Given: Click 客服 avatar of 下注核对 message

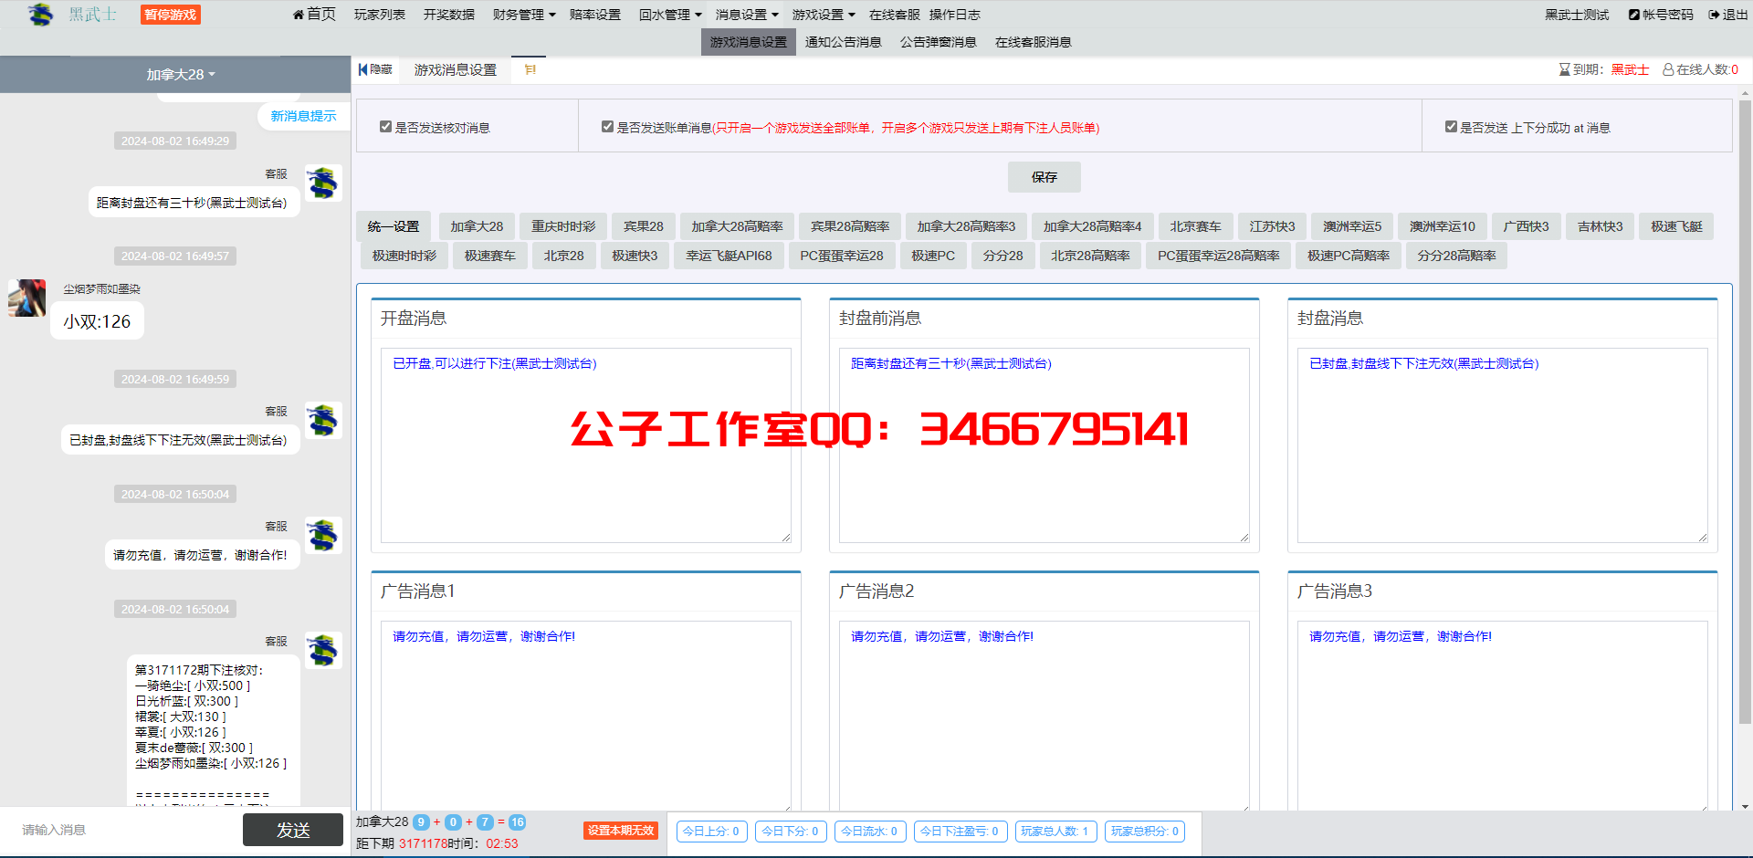Looking at the screenshot, I should (323, 650).
